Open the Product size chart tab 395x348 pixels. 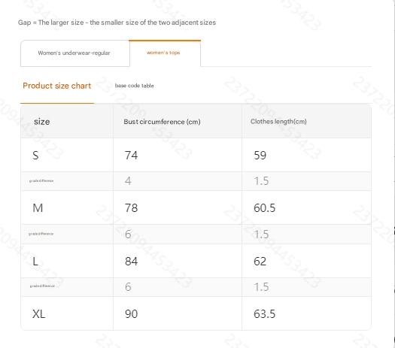[57, 86]
